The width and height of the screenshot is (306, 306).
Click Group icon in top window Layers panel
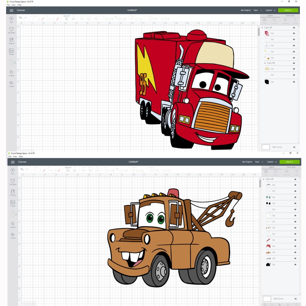265,20
